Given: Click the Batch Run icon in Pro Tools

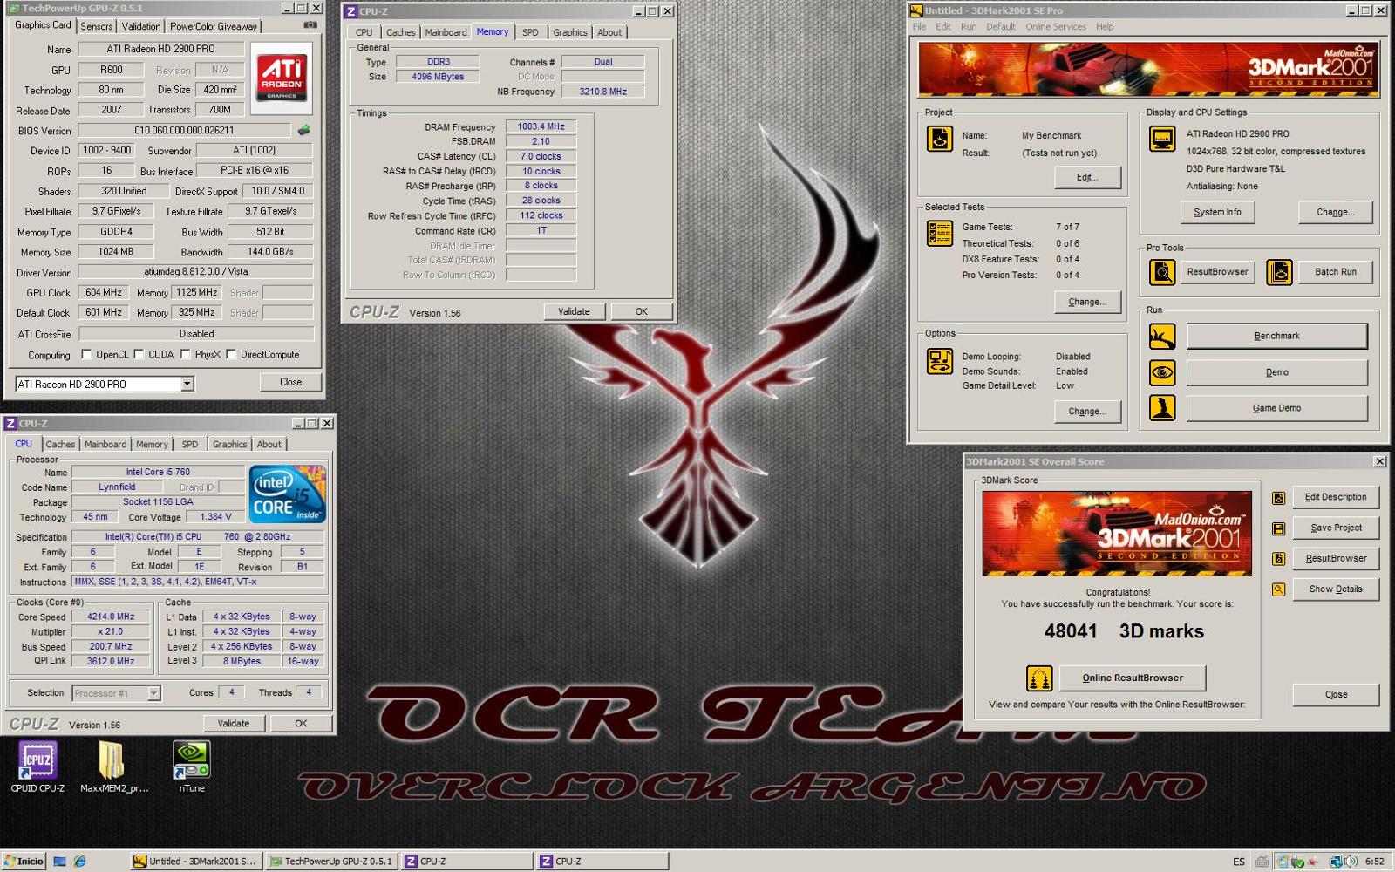Looking at the screenshot, I should 1279,272.
